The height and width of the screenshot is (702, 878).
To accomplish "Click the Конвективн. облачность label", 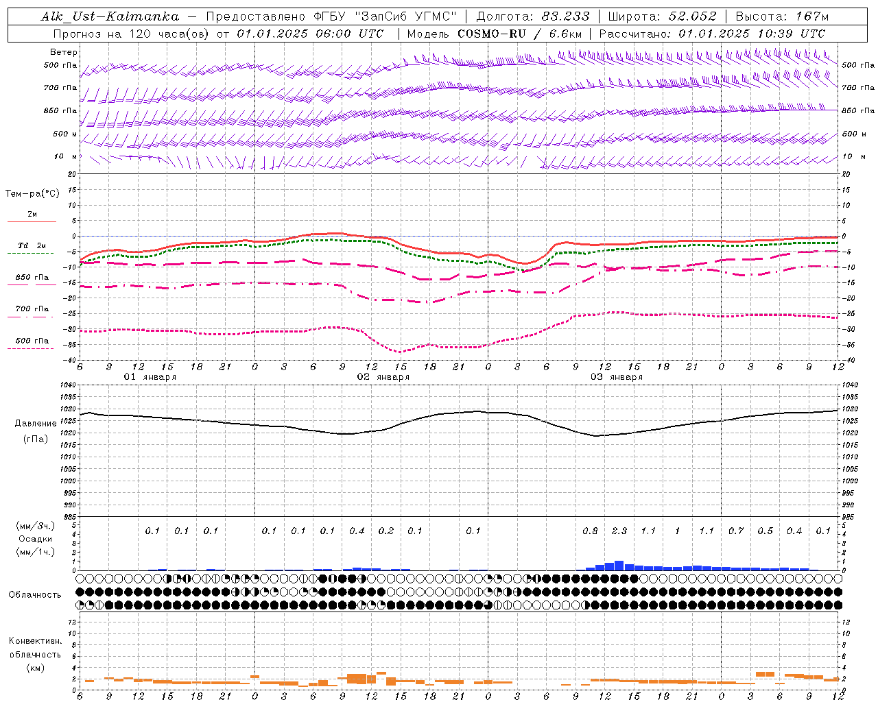I will click(x=35, y=648).
